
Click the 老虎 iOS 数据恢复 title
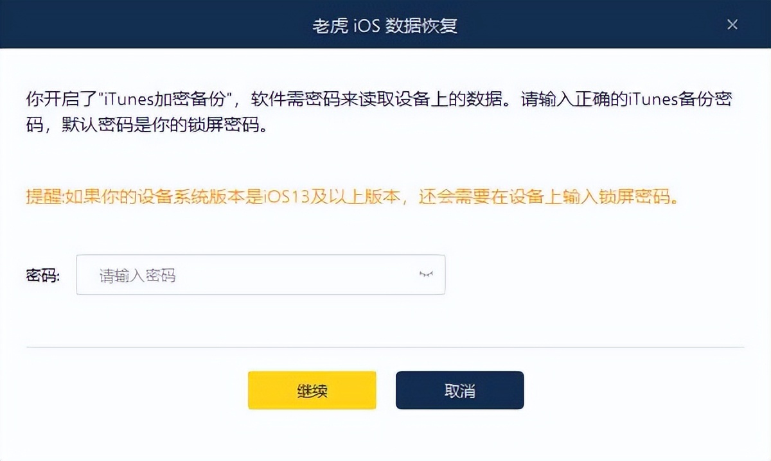(385, 24)
